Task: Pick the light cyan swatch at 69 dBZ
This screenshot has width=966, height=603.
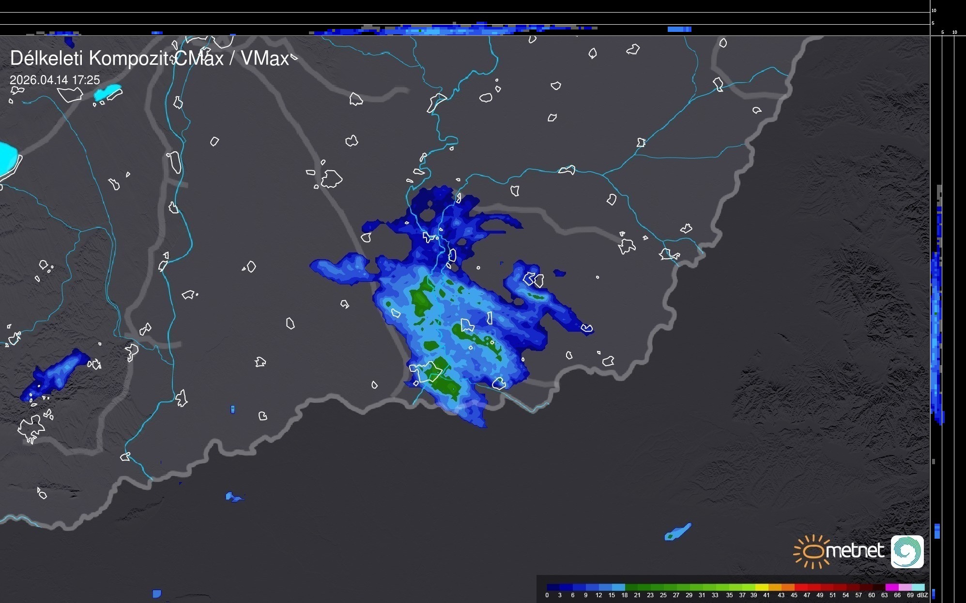Action: [918, 587]
